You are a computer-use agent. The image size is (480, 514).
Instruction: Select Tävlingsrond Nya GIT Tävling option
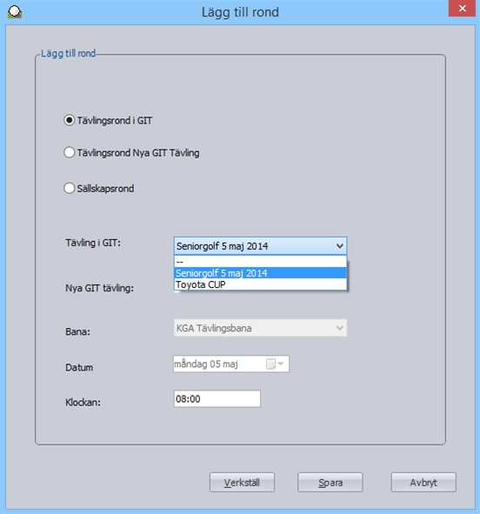pyautogui.click(x=70, y=152)
